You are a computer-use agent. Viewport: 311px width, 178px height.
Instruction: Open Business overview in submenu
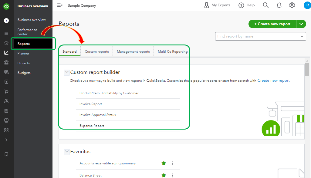tap(32, 20)
